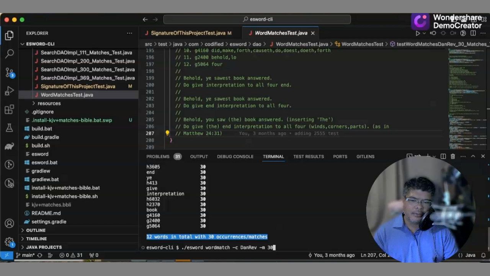Click the main branch status bar button
This screenshot has height=276, width=490.
[x=25, y=255]
